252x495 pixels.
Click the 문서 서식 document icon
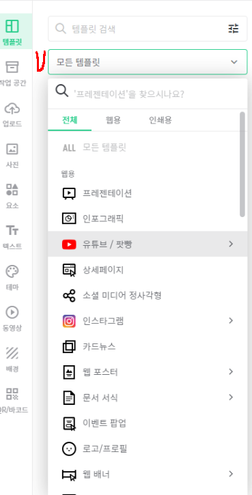tap(69, 397)
